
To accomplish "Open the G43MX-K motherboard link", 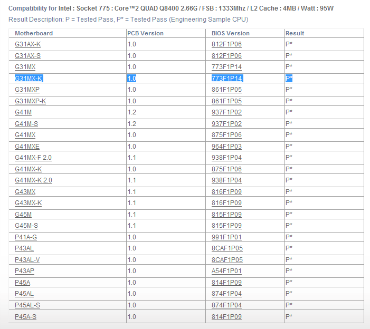I will tap(29, 202).
